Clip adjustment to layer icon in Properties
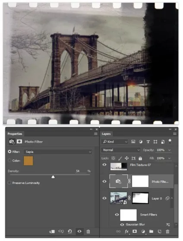 [x=52, y=231]
